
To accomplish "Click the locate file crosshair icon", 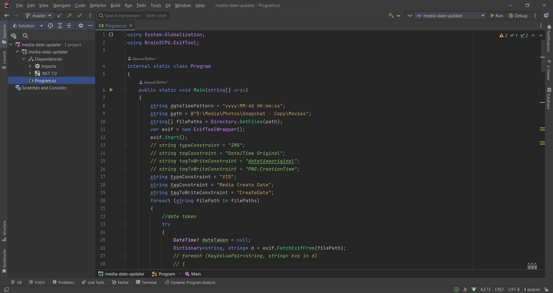I will 50,26.
